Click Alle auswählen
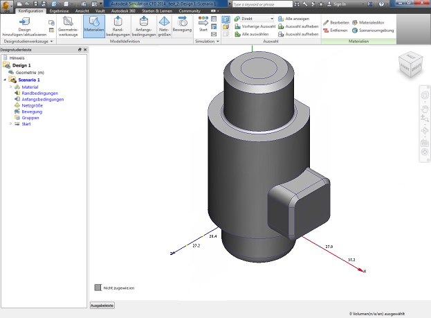 pos(252,34)
